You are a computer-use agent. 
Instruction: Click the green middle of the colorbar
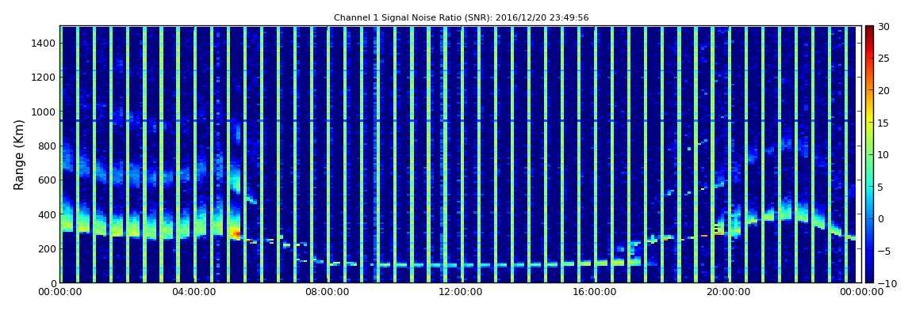point(869,154)
